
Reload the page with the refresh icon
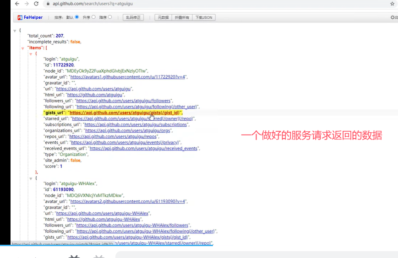36,4
